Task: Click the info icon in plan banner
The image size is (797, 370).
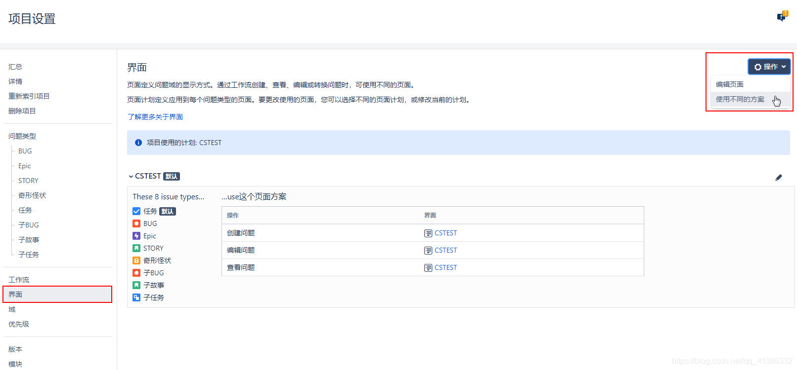Action: coord(138,143)
